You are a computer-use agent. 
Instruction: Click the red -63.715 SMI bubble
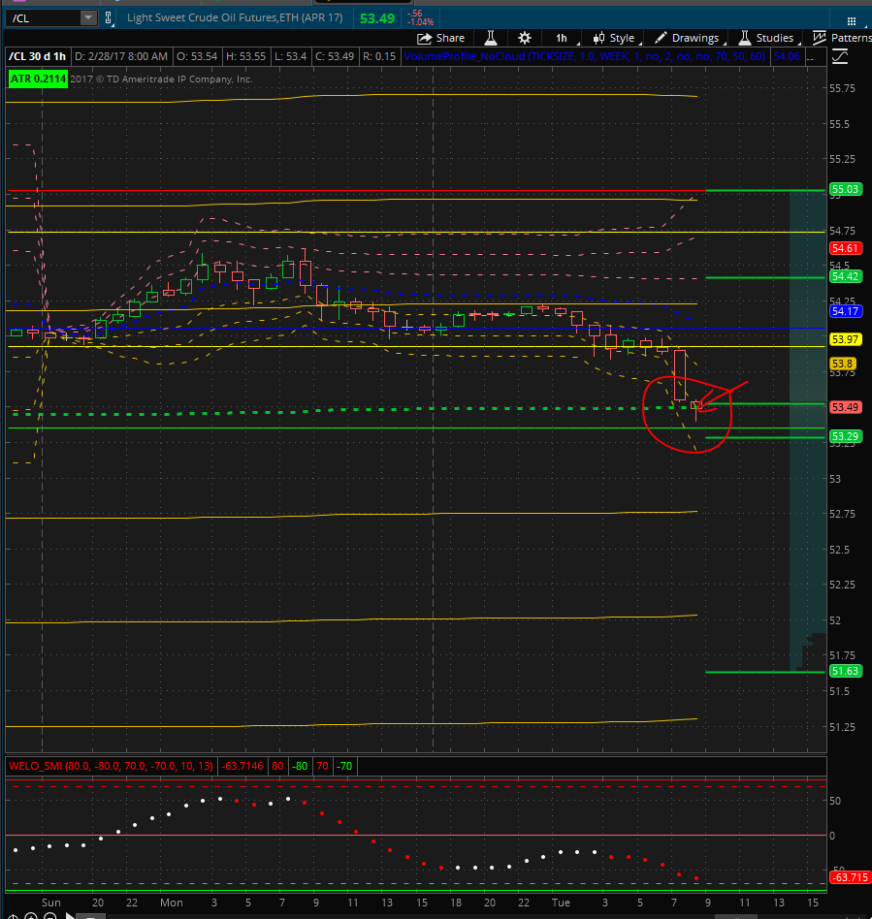(x=851, y=877)
